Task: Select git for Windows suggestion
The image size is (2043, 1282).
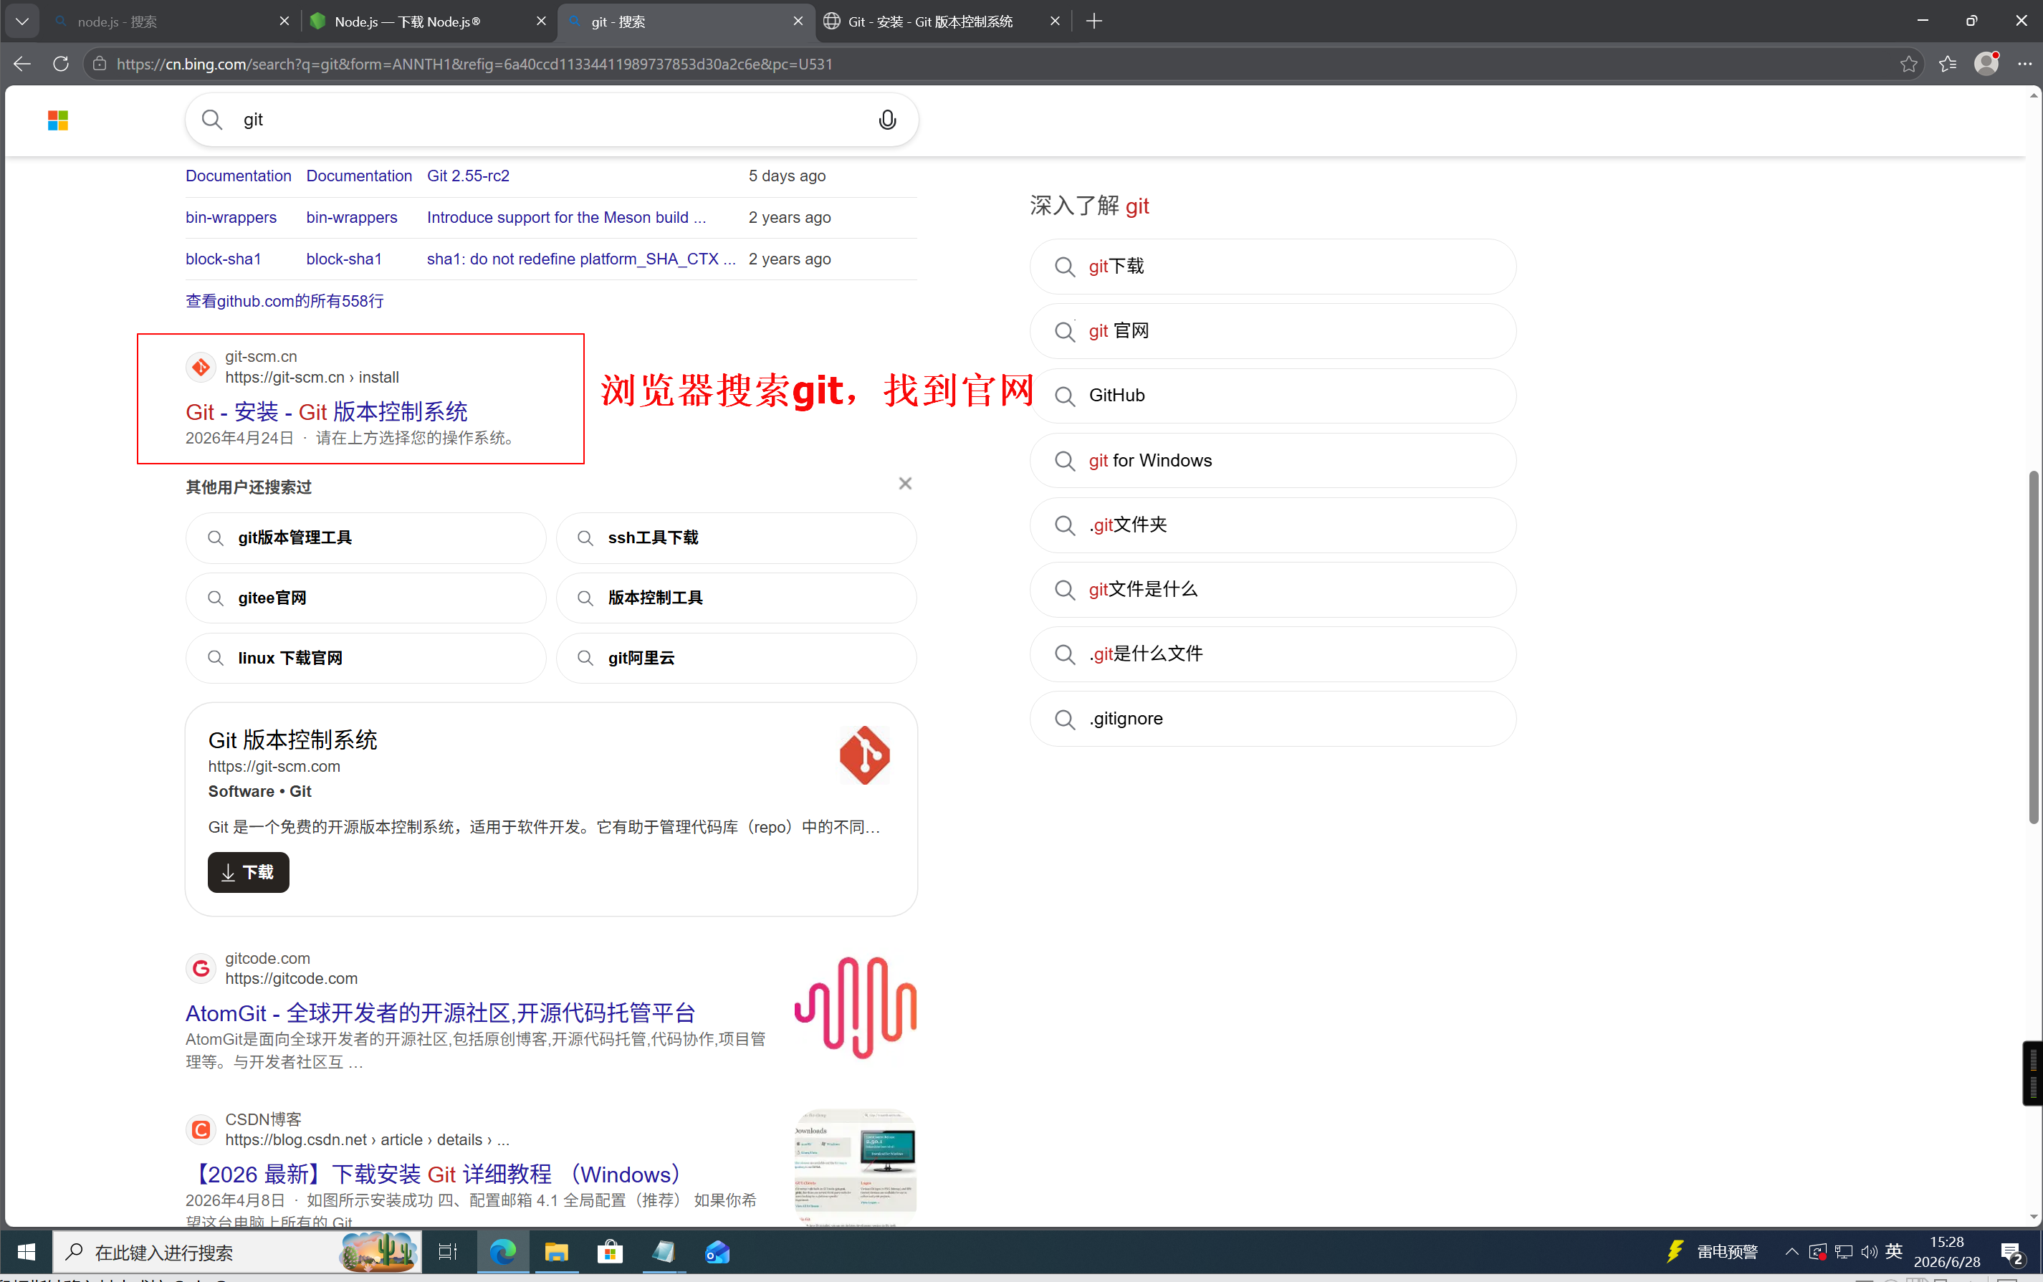Action: click(x=1273, y=460)
